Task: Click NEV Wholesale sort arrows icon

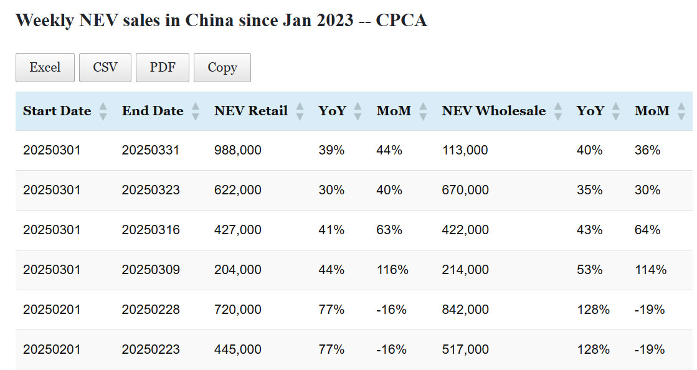Action: 558,111
